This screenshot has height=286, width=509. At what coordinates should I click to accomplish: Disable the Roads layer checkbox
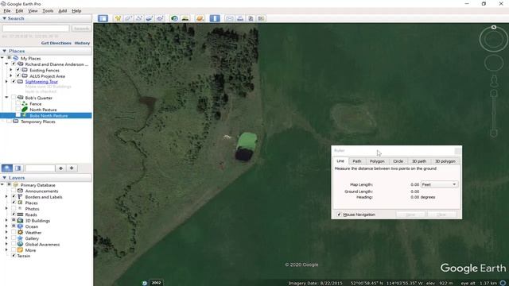tap(14, 214)
